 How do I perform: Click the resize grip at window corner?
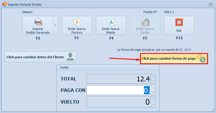[x=213, y=110]
